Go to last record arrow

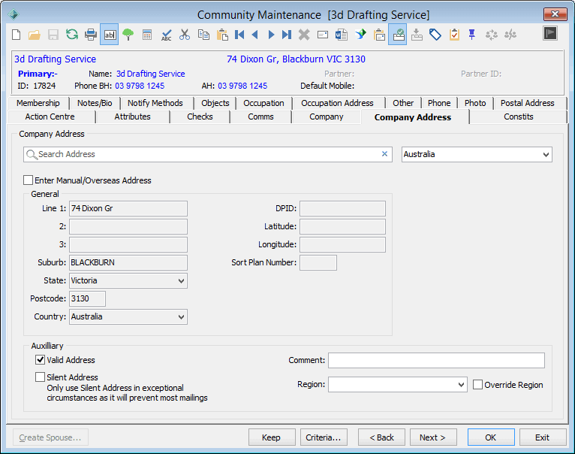287,35
